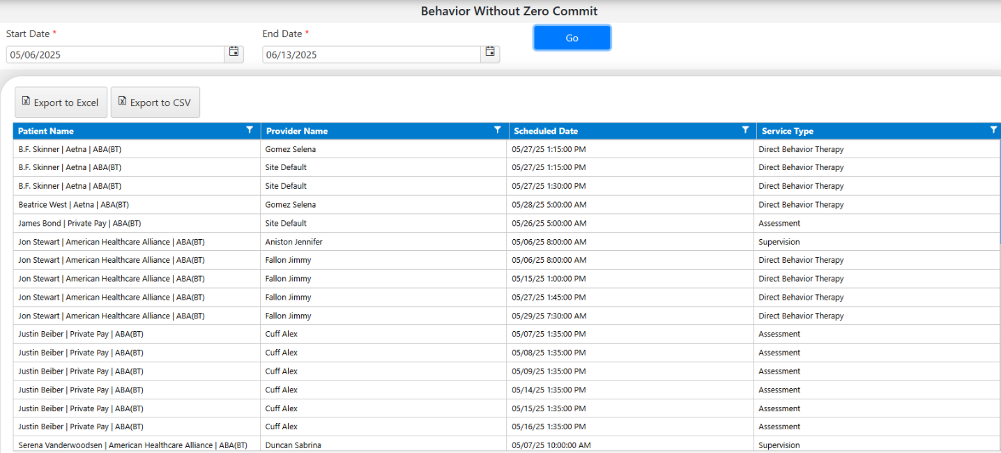Viewport: 1001px width, 453px height.
Task: Edit the End Date field 06/13/2025
Action: click(372, 54)
